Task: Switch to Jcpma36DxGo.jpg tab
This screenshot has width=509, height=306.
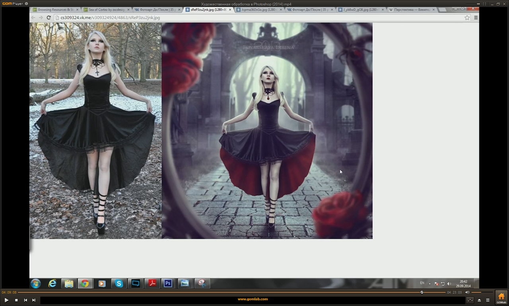Action: [259, 10]
